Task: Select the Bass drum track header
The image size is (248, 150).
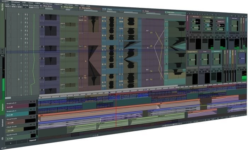Action: tap(47, 6)
